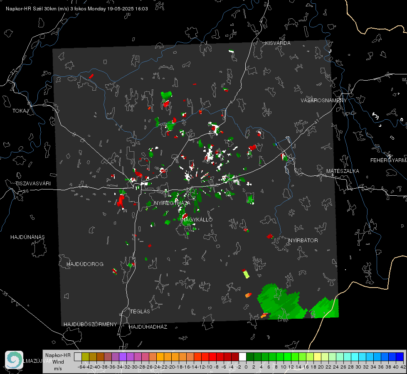The height and width of the screenshot is (374, 407).
Task: Click the Wind label in the legend
Action: pos(58,362)
